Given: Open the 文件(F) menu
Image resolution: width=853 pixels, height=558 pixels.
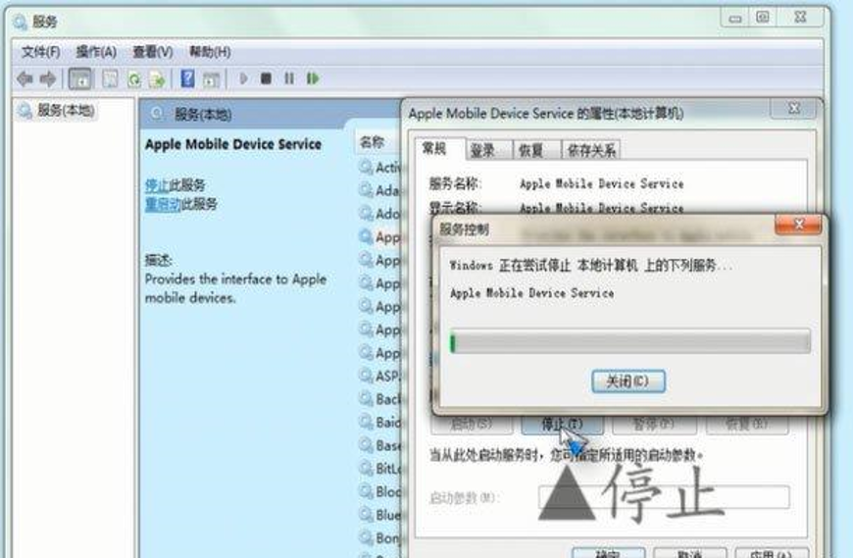Looking at the screenshot, I should click(41, 52).
